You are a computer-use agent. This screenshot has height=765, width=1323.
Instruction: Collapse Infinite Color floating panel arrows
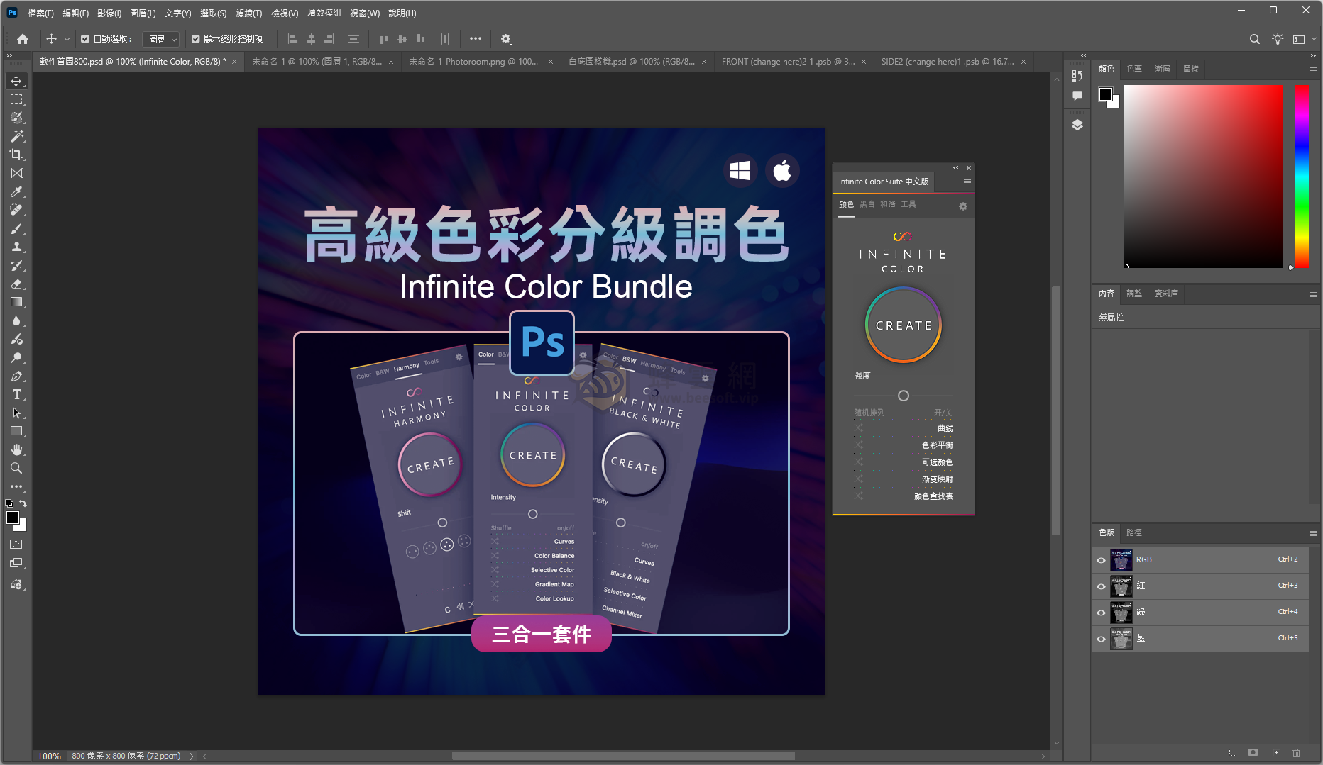pos(955,168)
